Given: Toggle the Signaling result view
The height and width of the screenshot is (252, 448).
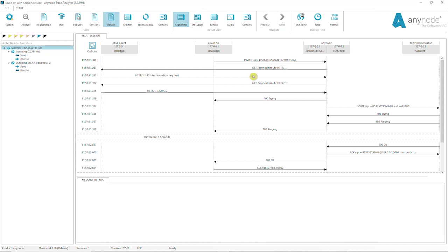Looking at the screenshot, I should tap(181, 20).
